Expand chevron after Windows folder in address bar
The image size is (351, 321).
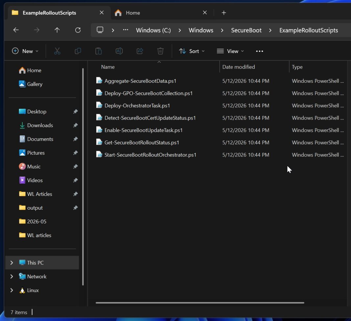[222, 30]
